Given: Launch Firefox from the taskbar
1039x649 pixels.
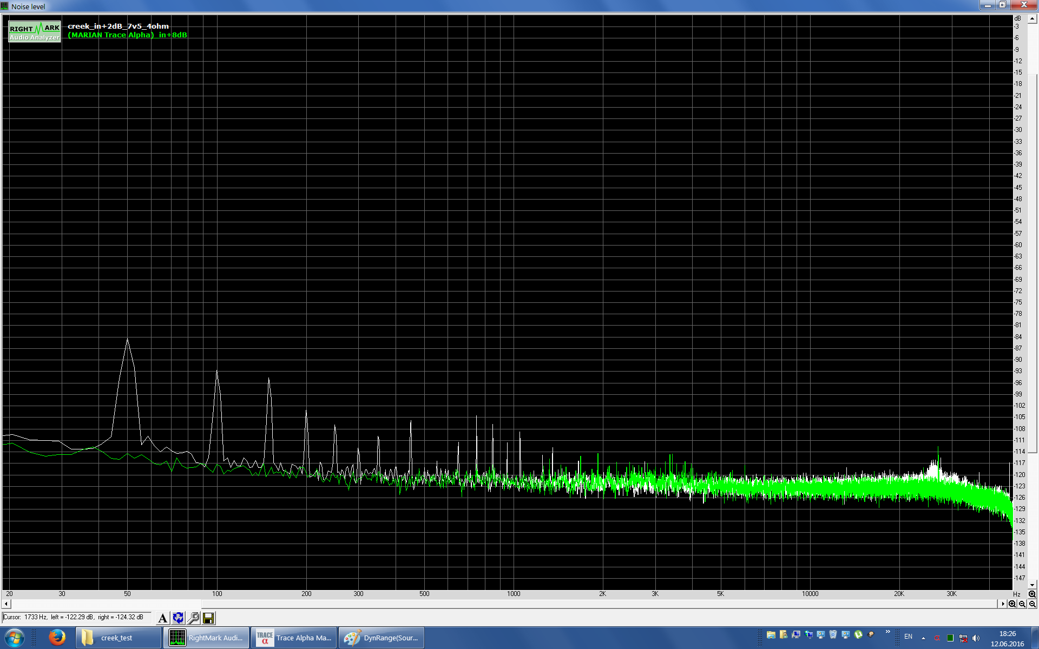Looking at the screenshot, I should point(57,638).
